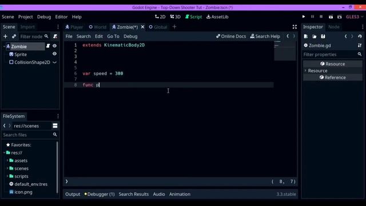Save current resource in Inspector
Viewport: 366px width, 206px height.
pos(323,37)
